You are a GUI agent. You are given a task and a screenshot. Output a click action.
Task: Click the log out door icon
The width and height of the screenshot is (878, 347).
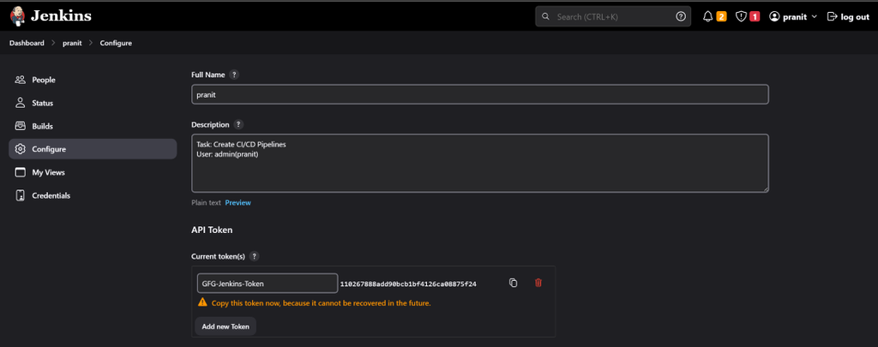[832, 17]
